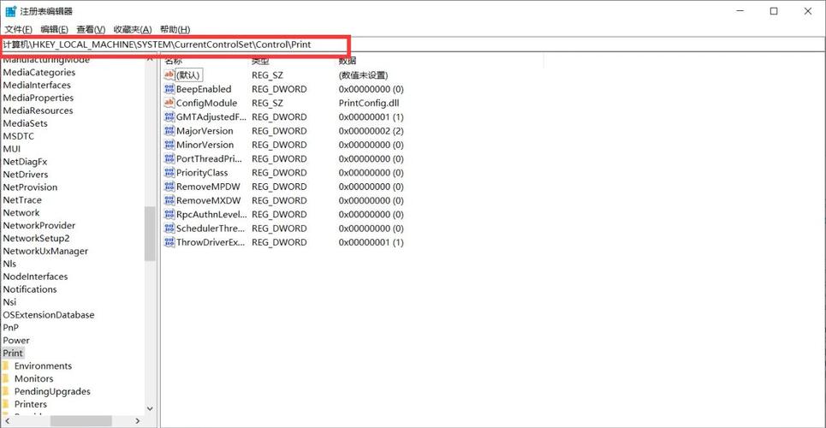
Task: Select the NetTrace key
Action: coord(22,199)
